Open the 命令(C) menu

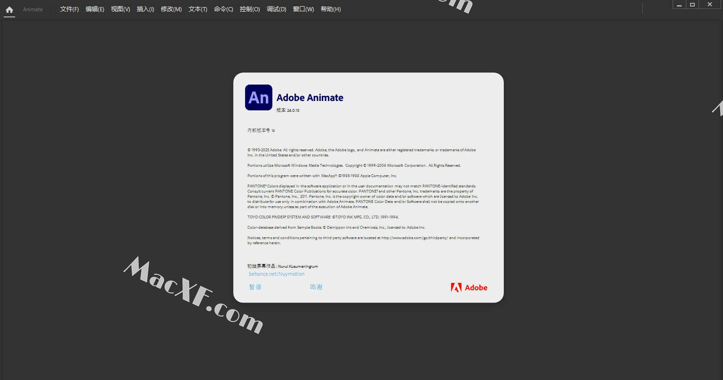(223, 9)
